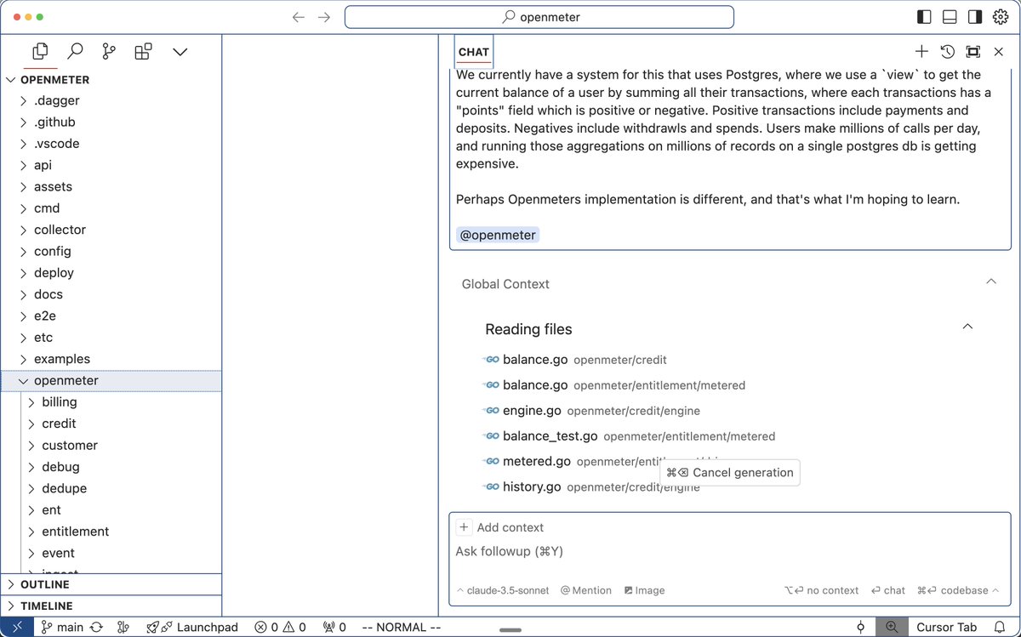
Task: Click the main branch indicator
Action: (x=62, y=627)
